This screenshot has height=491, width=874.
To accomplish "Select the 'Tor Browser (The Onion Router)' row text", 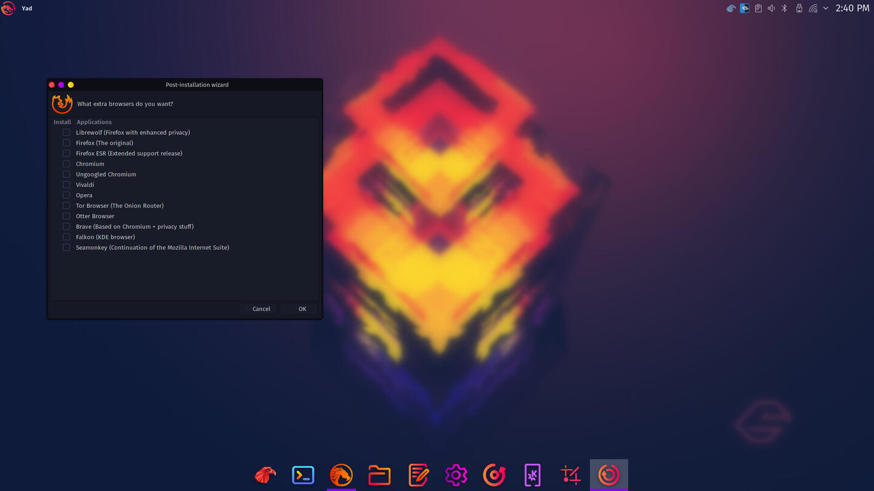I will [120, 205].
